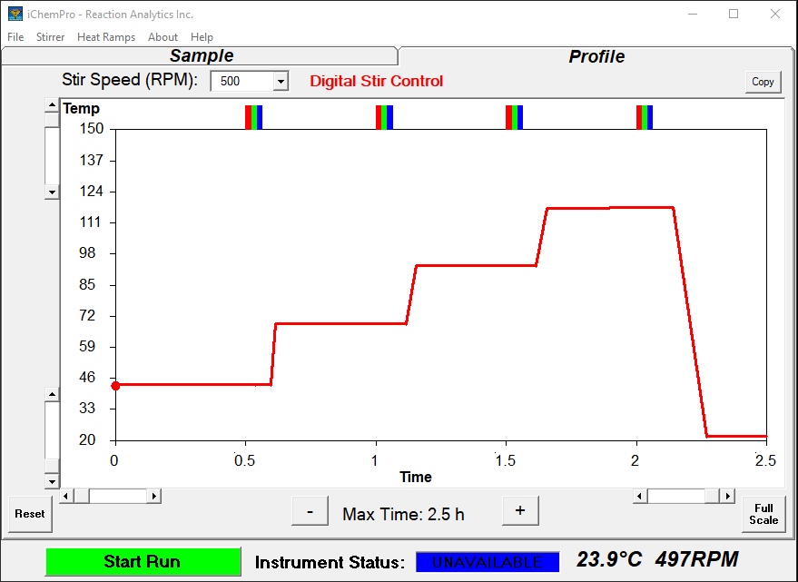Switch to the Profile tab
The height and width of the screenshot is (582, 798).
coord(596,56)
